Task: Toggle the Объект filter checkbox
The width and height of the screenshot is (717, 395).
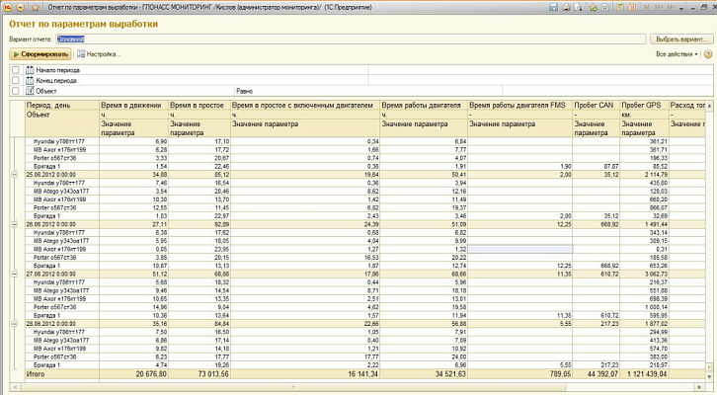Action: click(15, 91)
